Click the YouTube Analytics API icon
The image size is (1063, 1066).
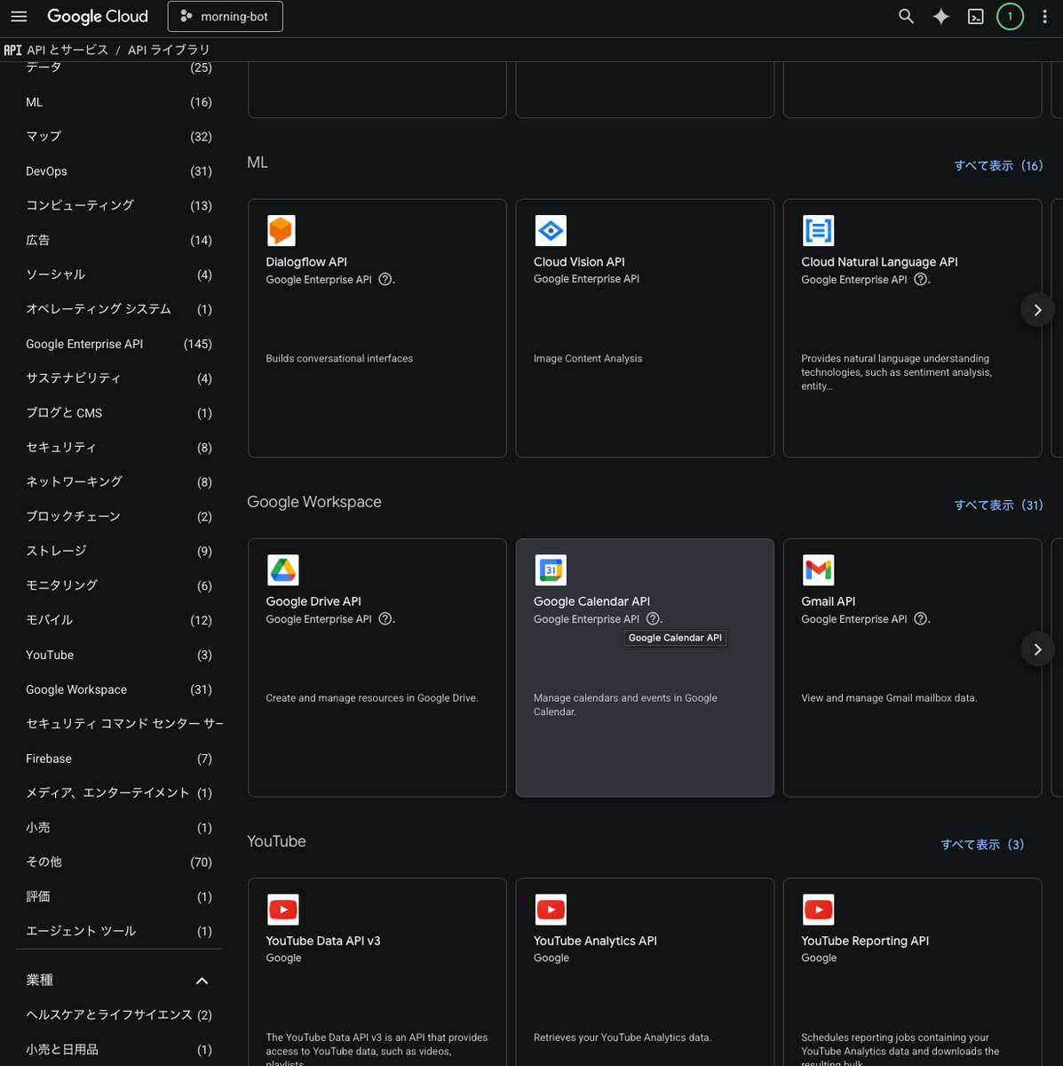(x=551, y=909)
